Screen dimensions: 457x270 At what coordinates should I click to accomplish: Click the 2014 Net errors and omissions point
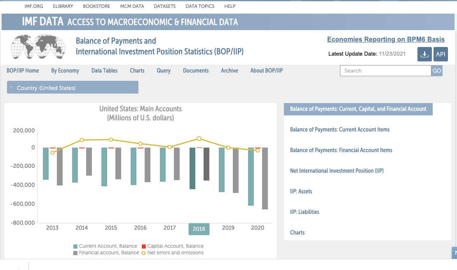coord(82,140)
